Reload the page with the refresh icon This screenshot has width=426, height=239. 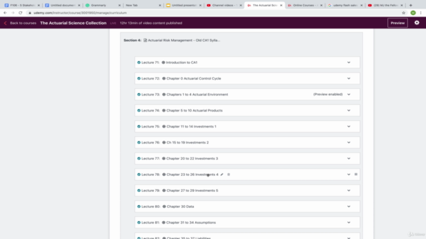(x=21, y=13)
